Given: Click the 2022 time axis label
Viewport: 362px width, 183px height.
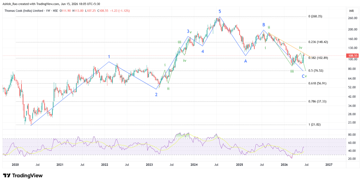Looking at the screenshot, I should [105, 165].
